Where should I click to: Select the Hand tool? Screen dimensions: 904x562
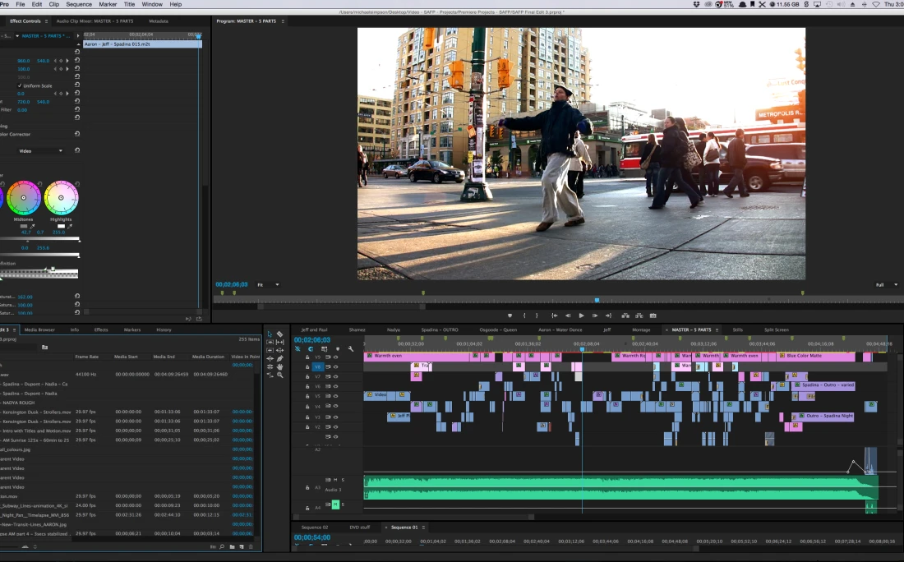(x=280, y=366)
